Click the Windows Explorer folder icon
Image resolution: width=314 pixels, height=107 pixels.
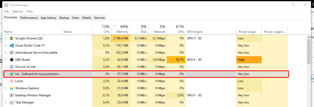point(11,88)
